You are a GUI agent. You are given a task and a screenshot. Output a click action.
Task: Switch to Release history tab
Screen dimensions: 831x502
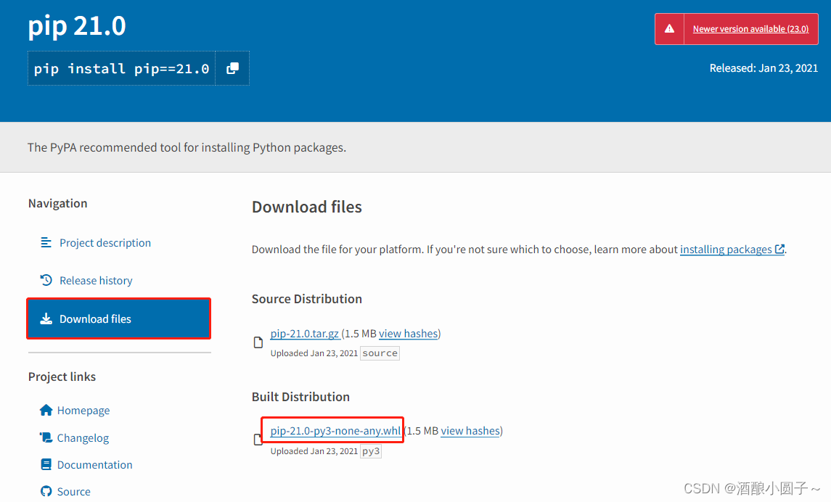[x=96, y=281]
